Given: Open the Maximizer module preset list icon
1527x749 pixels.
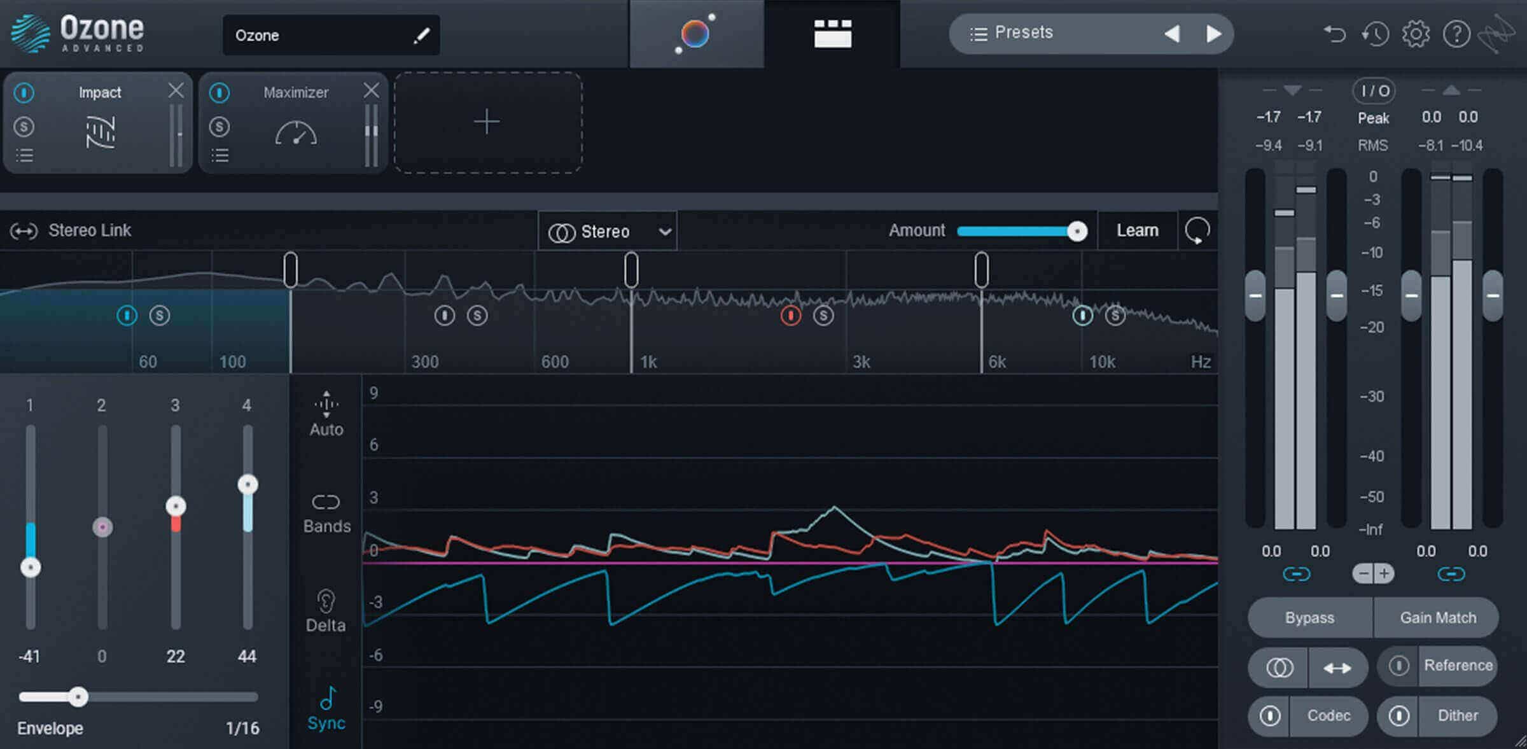Looking at the screenshot, I should (x=220, y=155).
